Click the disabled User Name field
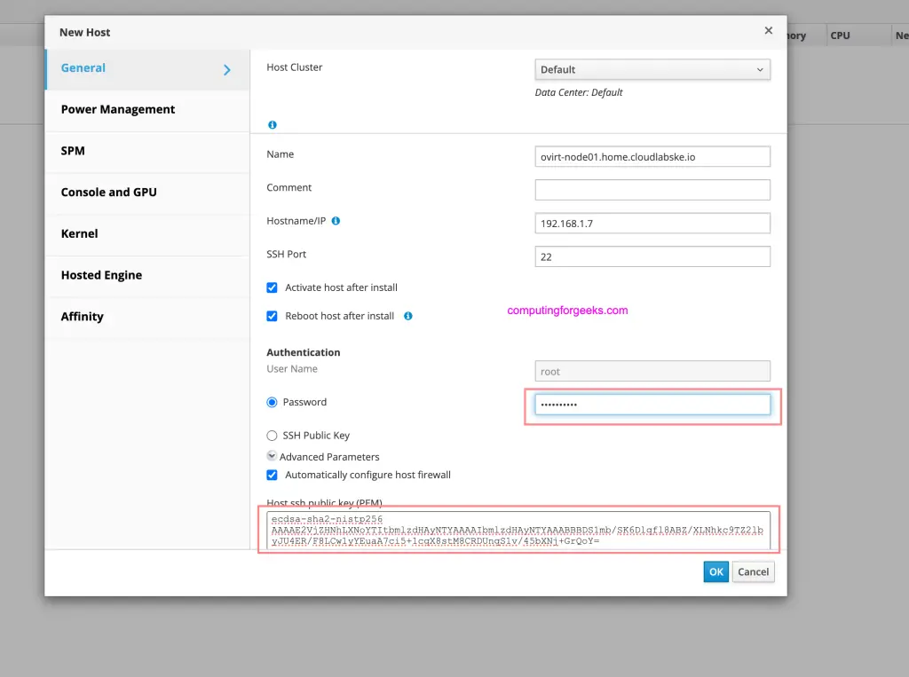Viewport: 909px width, 677px height. click(x=652, y=371)
